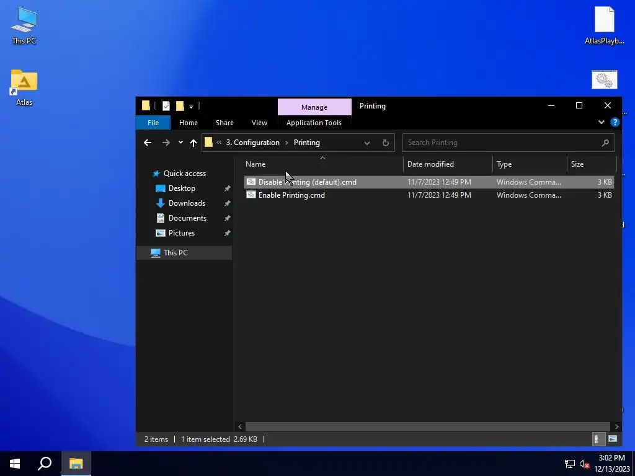Screen dimensions: 635x476
Task: Open the network status tray icon
Action: (570, 464)
